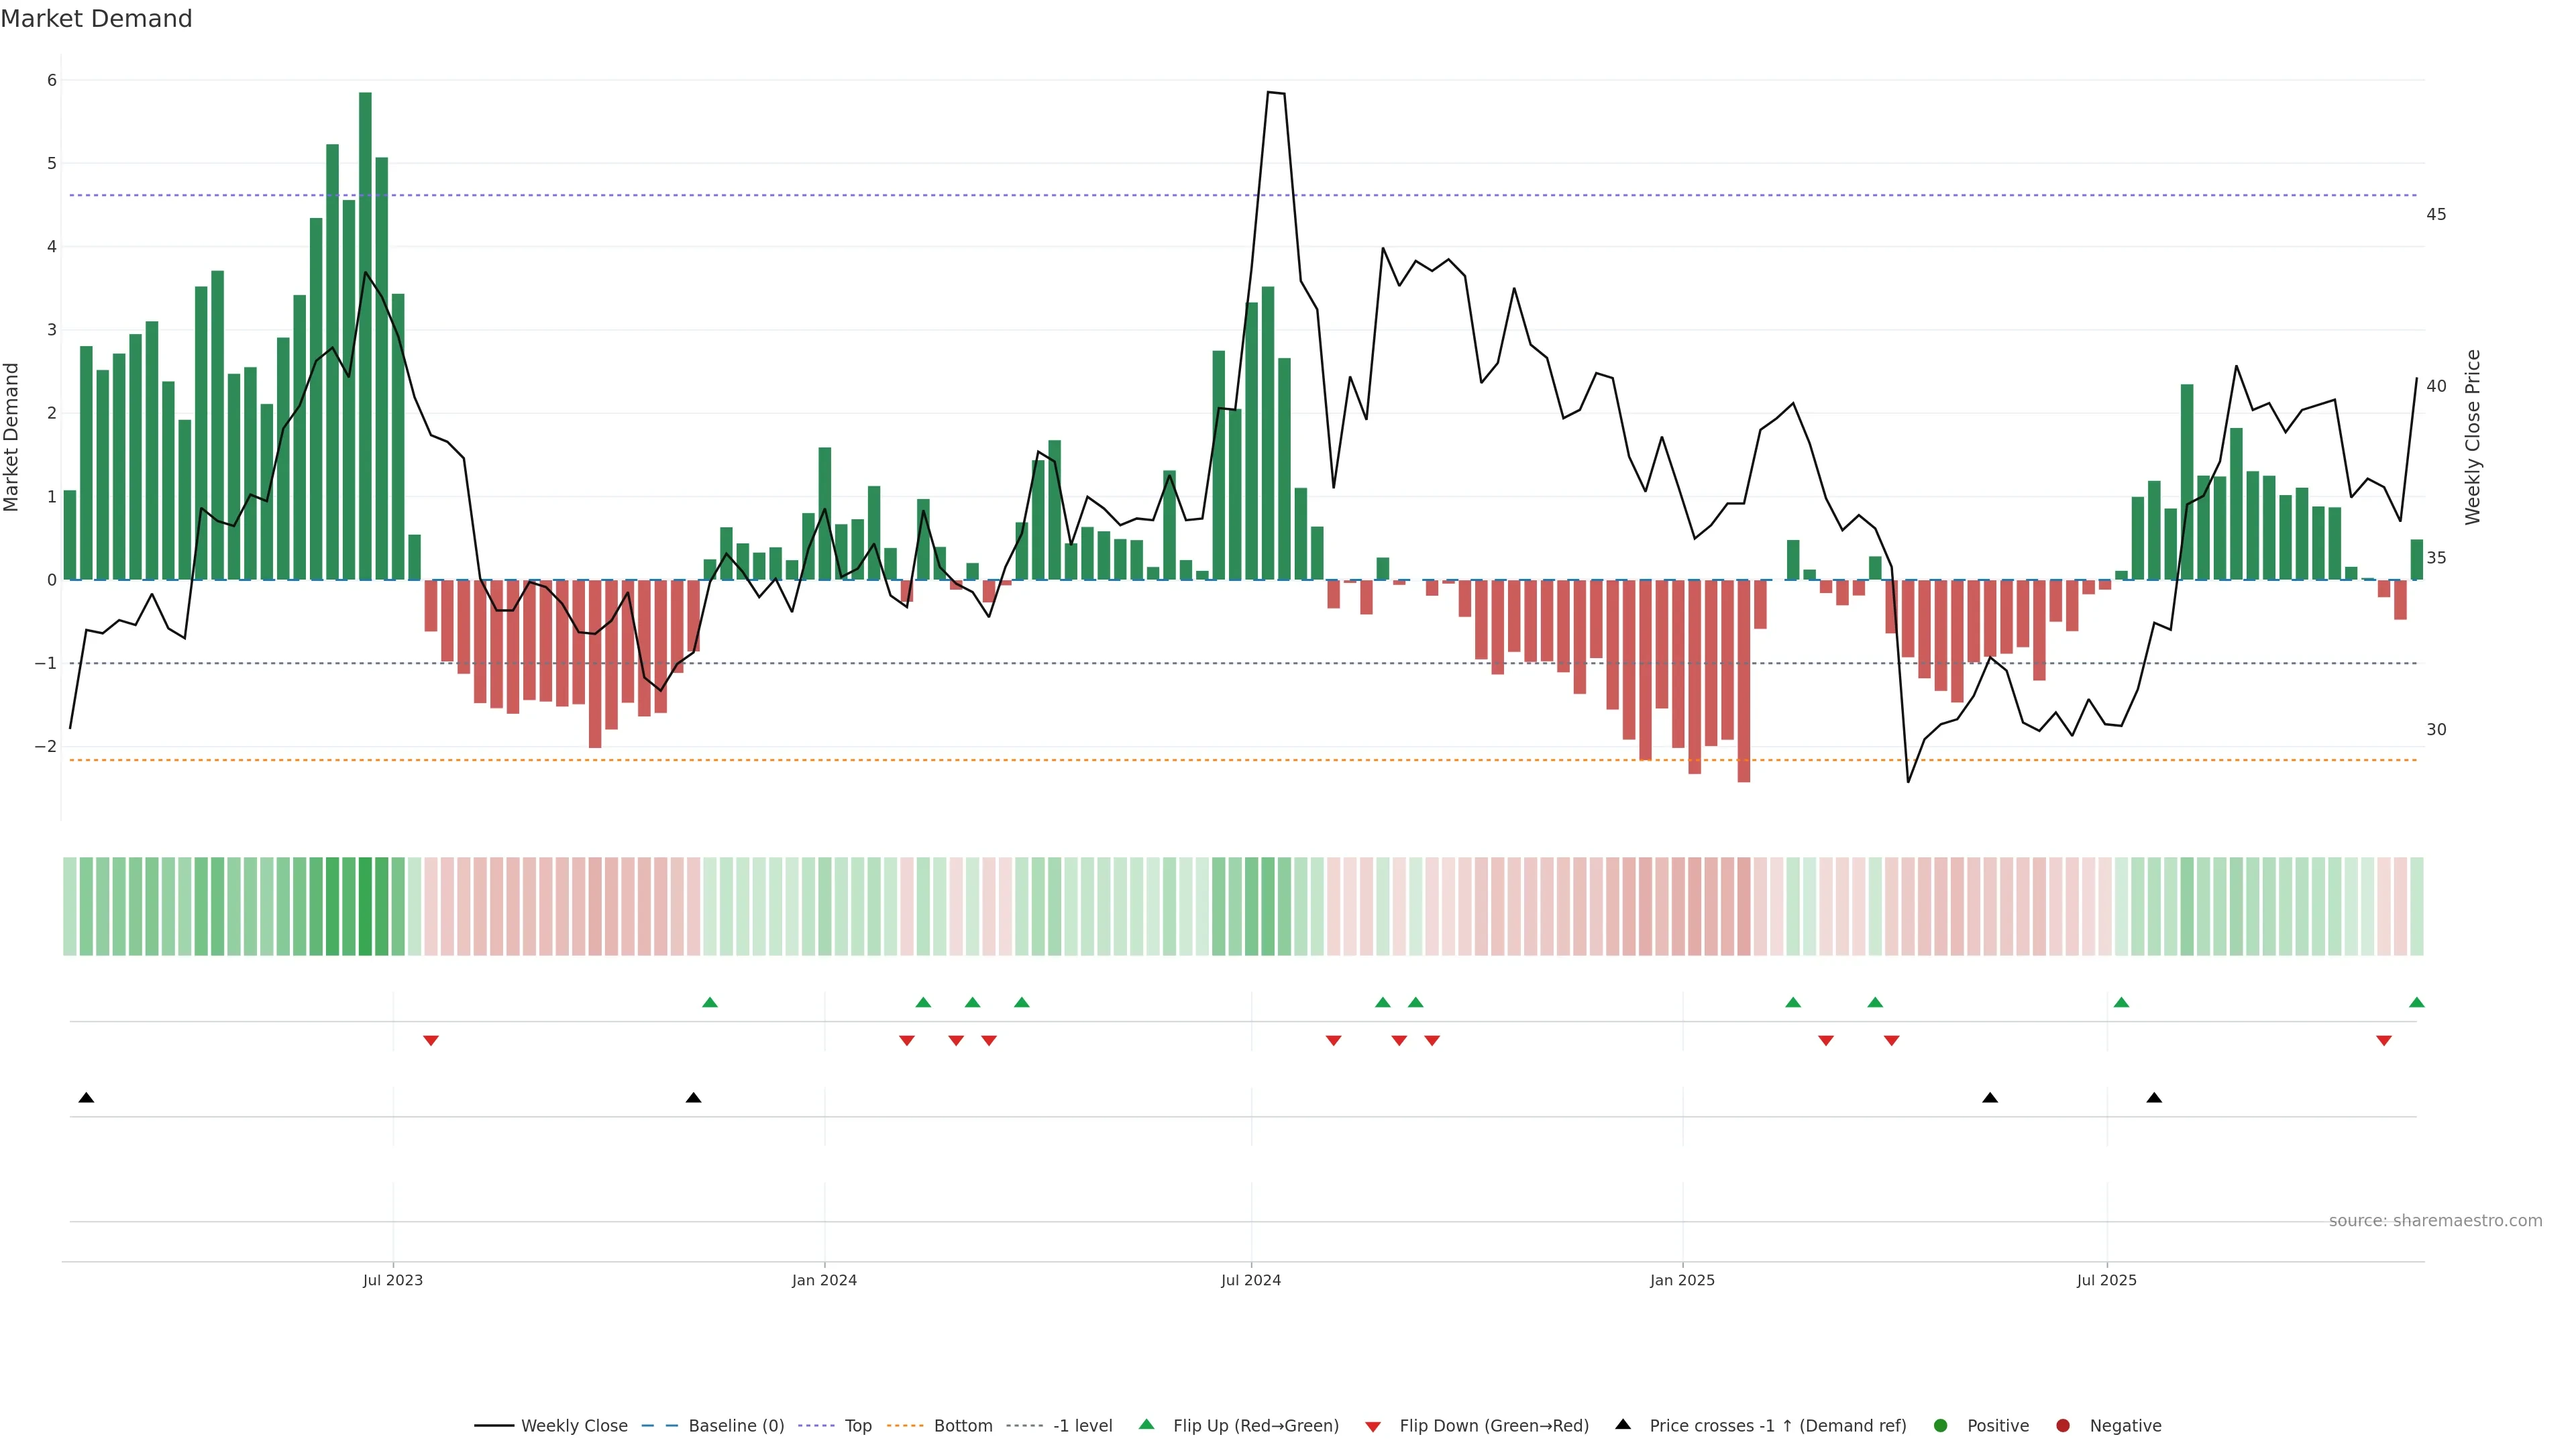Hide the Top dotted line series
Screen dimensions: 2576x1449
(x=857, y=1425)
